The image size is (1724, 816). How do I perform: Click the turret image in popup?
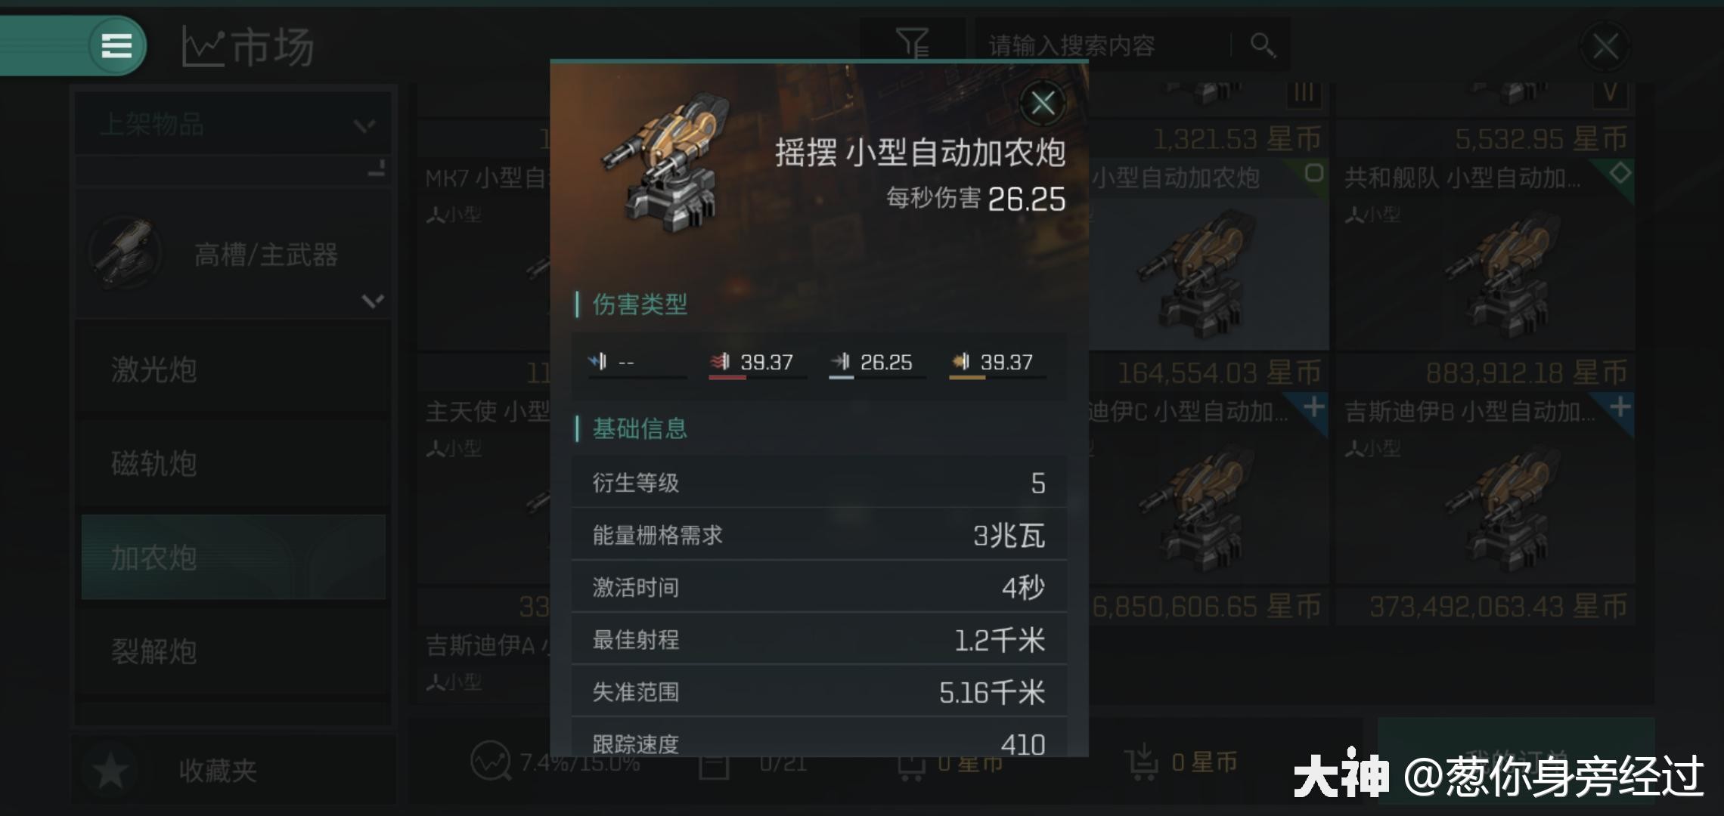(667, 161)
